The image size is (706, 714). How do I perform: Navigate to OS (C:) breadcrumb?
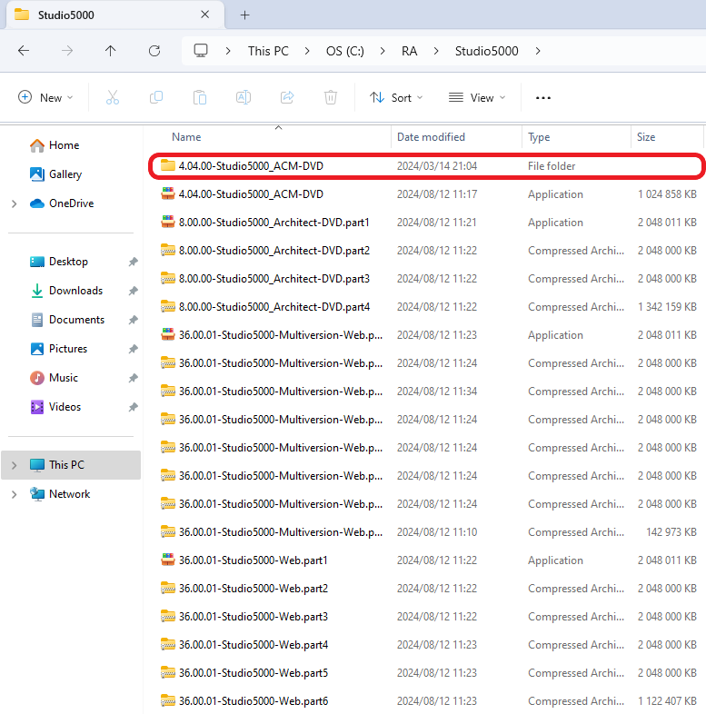[x=344, y=51]
